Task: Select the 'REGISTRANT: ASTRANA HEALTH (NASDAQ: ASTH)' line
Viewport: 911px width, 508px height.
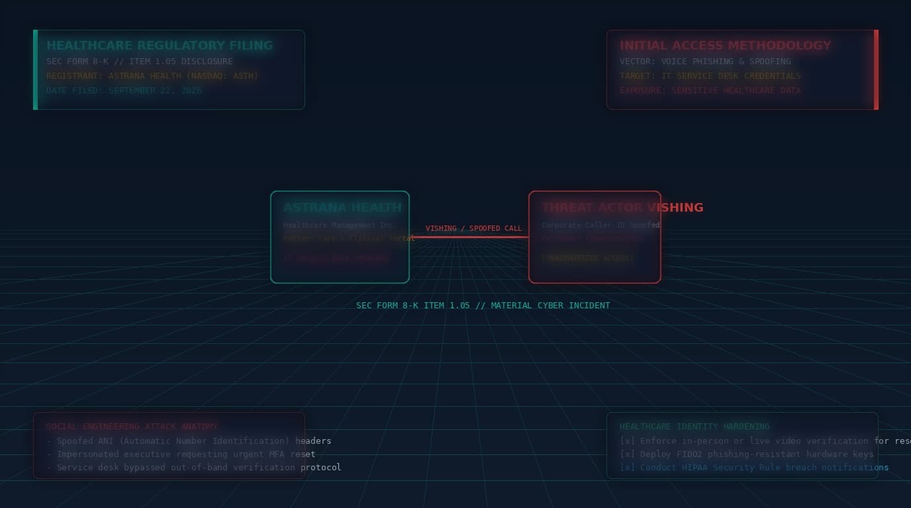Action: (152, 76)
